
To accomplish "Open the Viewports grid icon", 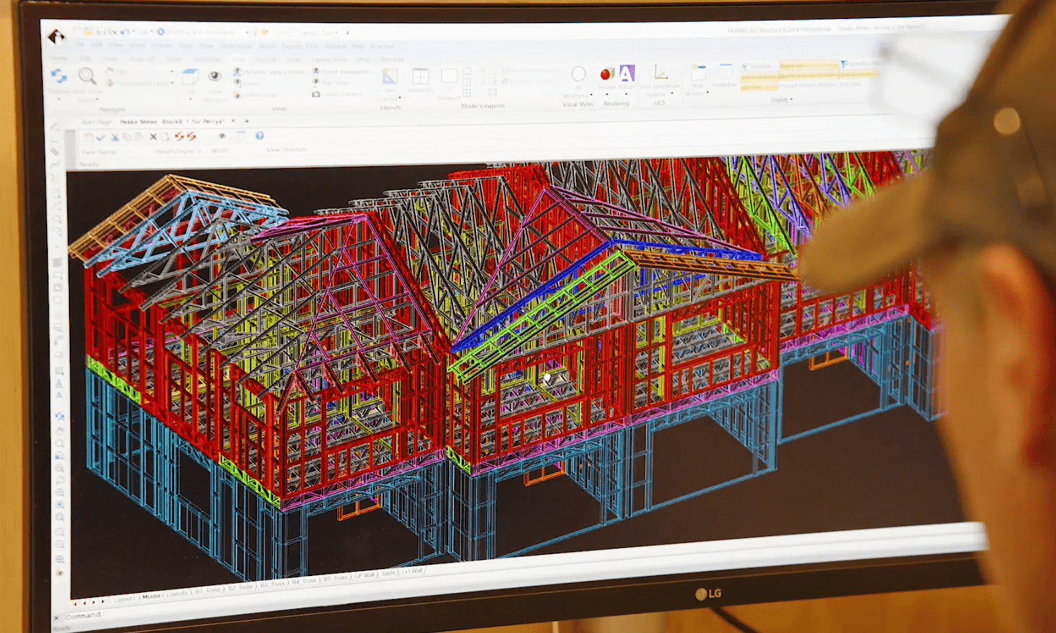I will coord(420,77).
